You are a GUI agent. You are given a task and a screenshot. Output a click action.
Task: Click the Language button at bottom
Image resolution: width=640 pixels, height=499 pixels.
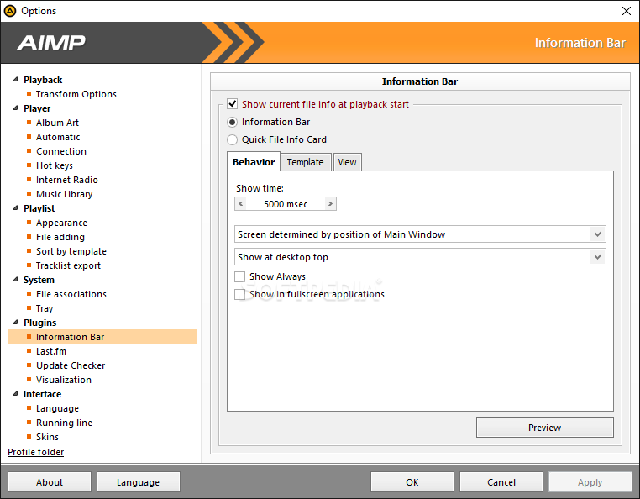[138, 482]
